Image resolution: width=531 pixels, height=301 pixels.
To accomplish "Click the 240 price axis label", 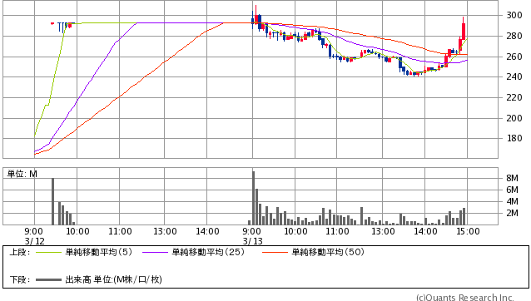I will (x=514, y=76).
